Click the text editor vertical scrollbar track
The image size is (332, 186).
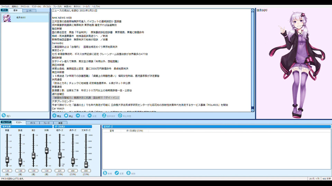click(252, 60)
